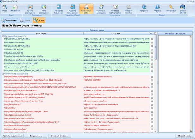
Task: Click Новый поиск button
Action: (185, 136)
